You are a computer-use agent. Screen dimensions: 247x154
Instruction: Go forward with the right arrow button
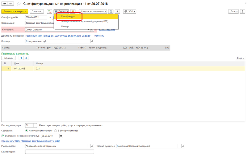[10, 3]
